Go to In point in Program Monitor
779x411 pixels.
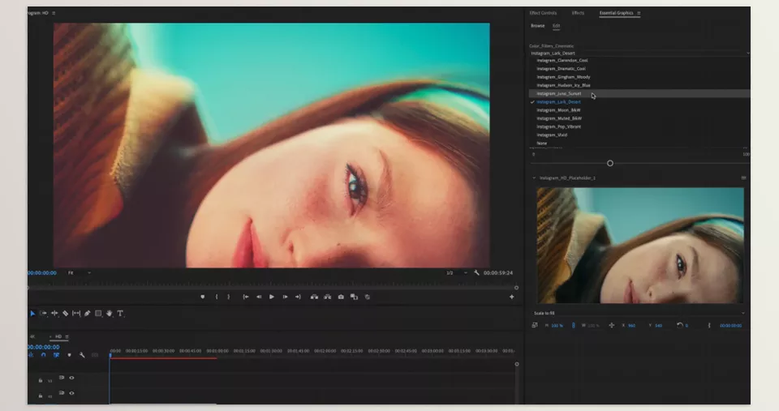pyautogui.click(x=245, y=297)
